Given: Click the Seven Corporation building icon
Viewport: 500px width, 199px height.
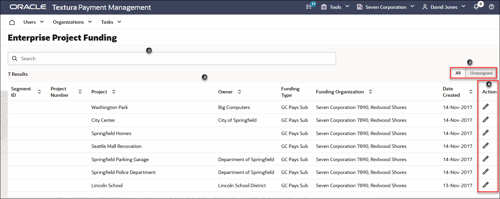Looking at the screenshot, I should tap(360, 7).
